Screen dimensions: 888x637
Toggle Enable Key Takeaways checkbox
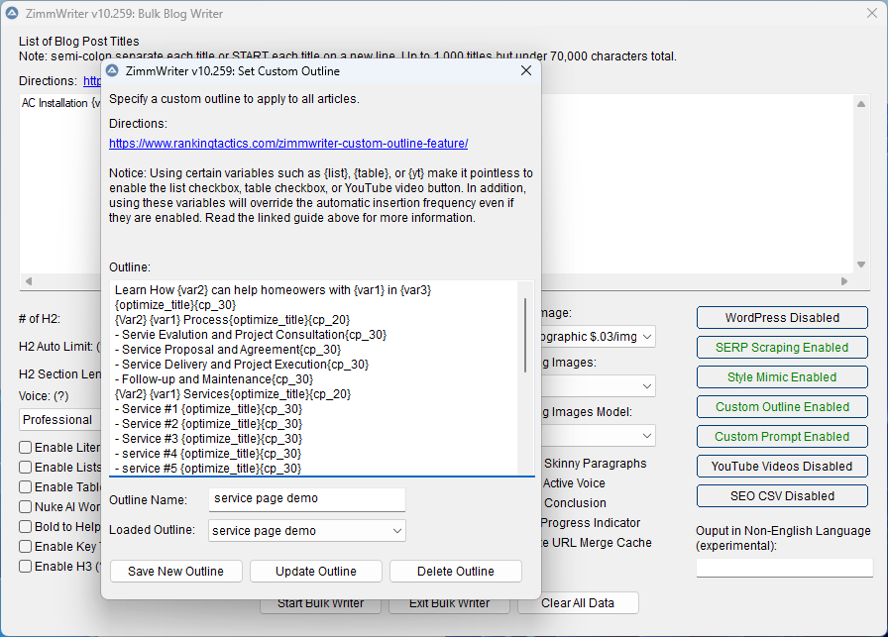click(x=25, y=547)
